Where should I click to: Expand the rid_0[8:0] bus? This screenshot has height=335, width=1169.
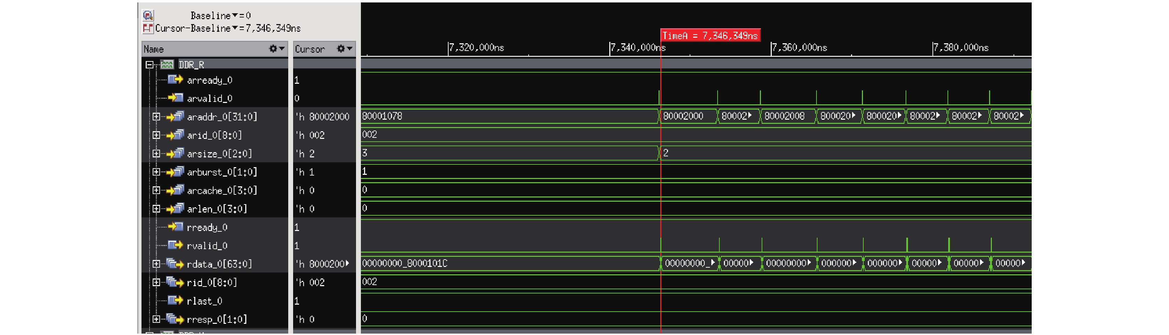(156, 282)
